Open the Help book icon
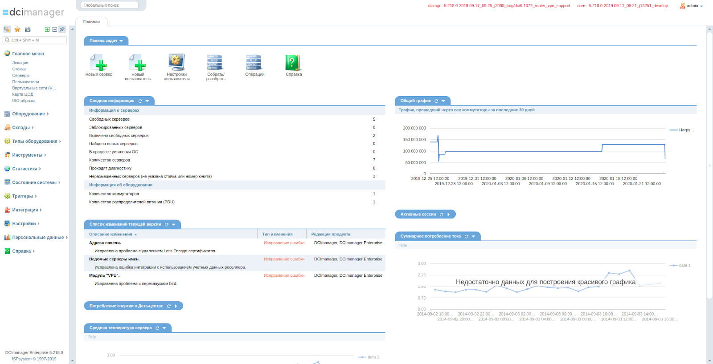 pos(294,65)
